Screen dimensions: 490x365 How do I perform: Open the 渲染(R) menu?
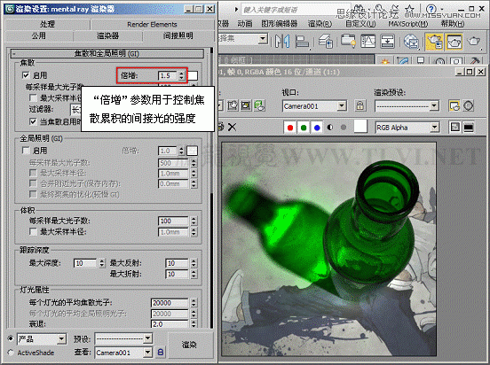point(320,24)
